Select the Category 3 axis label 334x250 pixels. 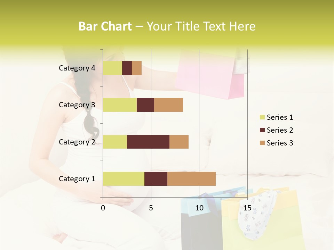click(77, 105)
